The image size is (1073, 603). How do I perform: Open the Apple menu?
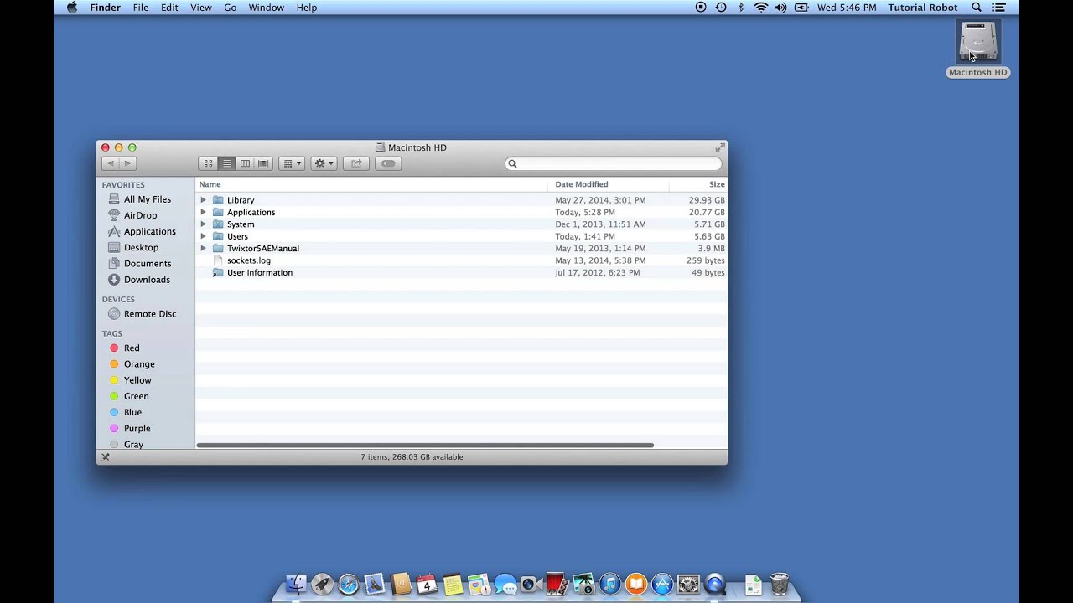[x=71, y=8]
